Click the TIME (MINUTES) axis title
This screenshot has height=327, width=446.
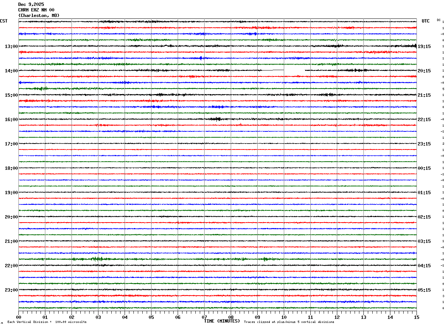click(222, 321)
